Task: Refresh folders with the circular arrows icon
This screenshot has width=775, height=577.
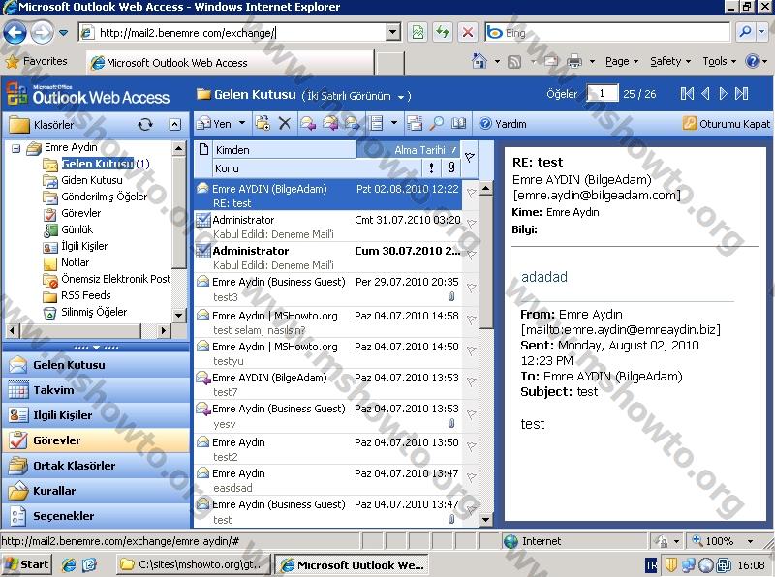Action: tap(144, 125)
